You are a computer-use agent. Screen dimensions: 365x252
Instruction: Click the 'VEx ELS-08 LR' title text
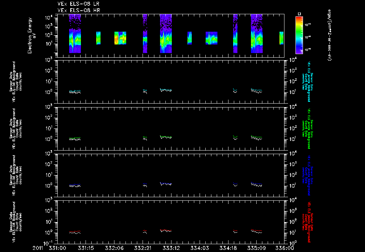[78, 4]
